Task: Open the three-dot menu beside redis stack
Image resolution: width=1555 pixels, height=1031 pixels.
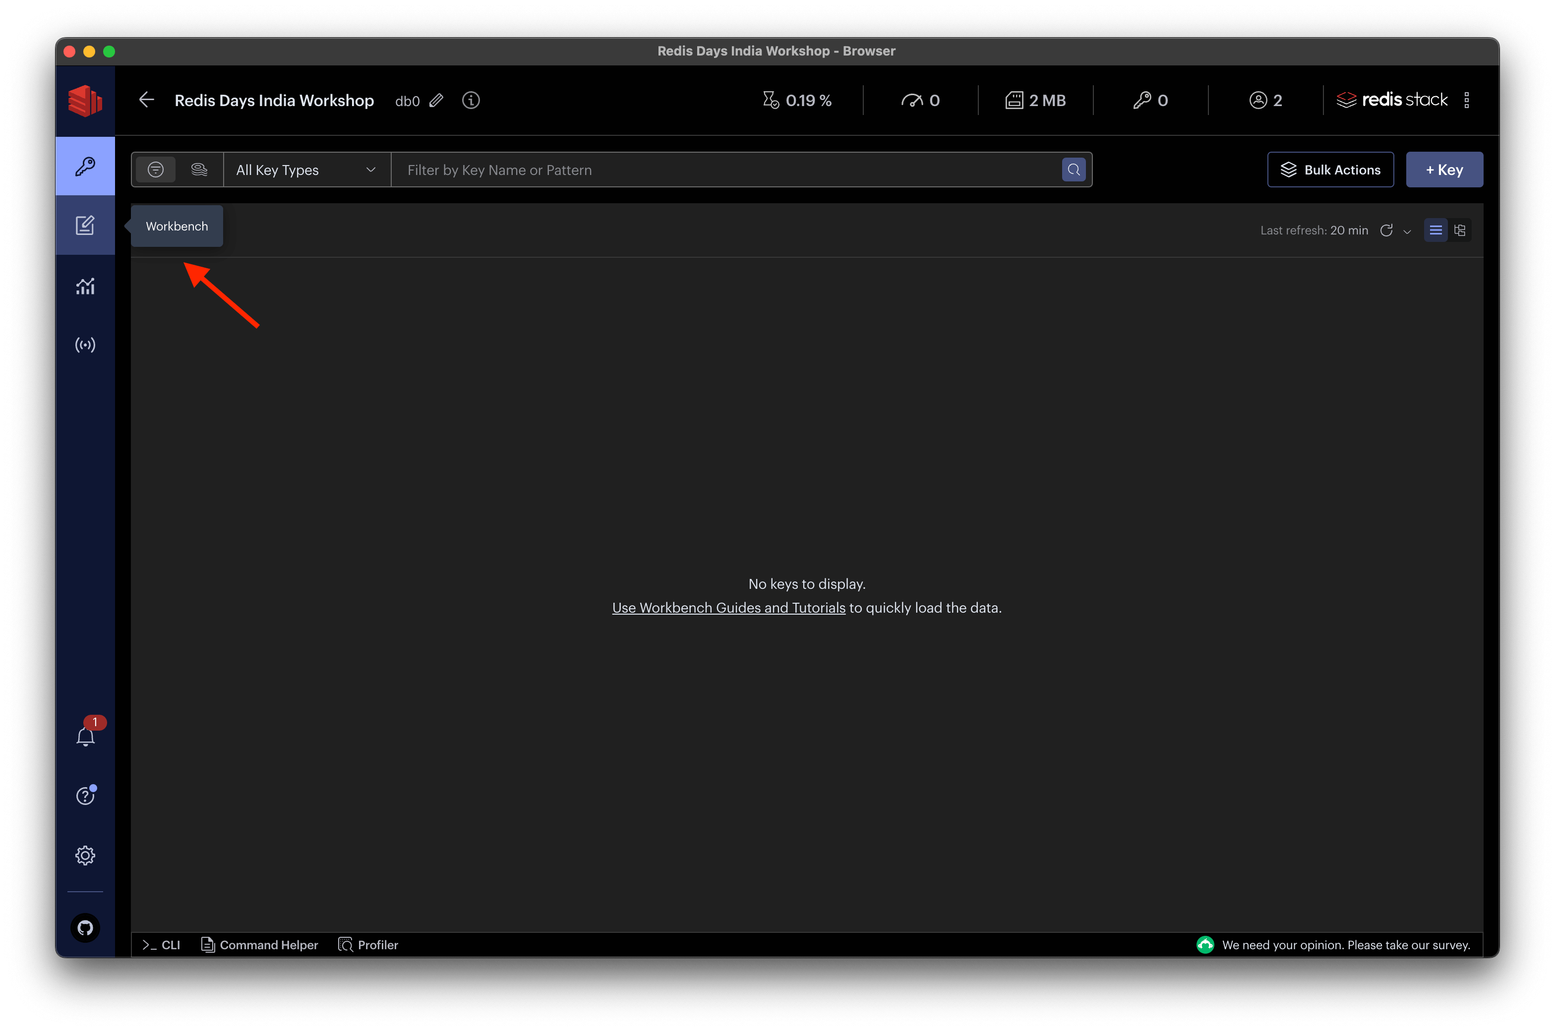Action: [x=1466, y=100]
